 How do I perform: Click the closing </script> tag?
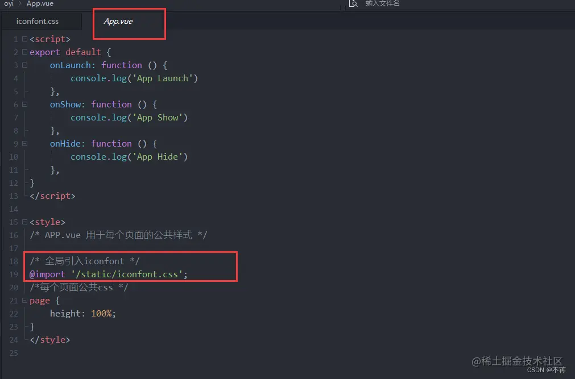52,196
